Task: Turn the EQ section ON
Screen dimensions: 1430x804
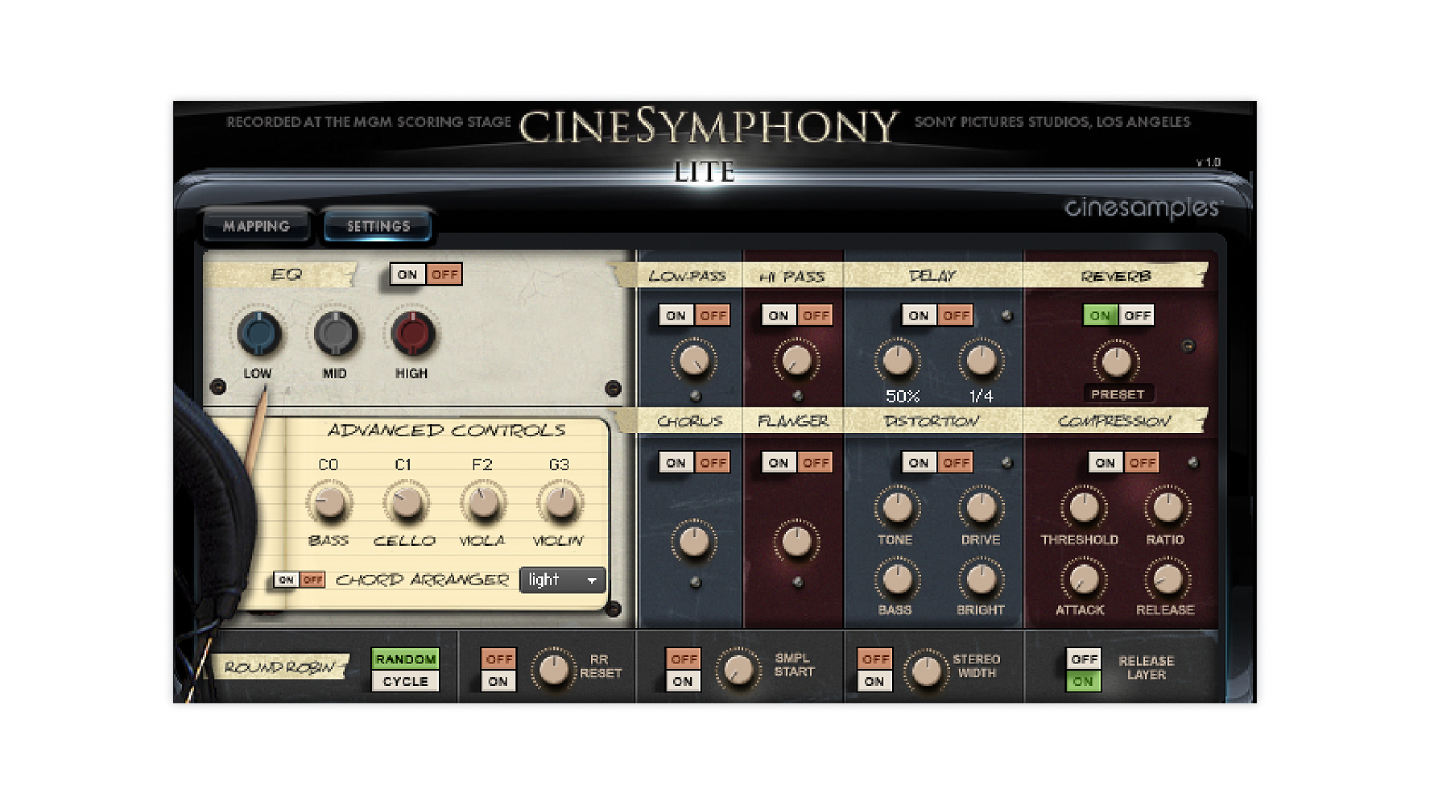Action: click(x=407, y=275)
